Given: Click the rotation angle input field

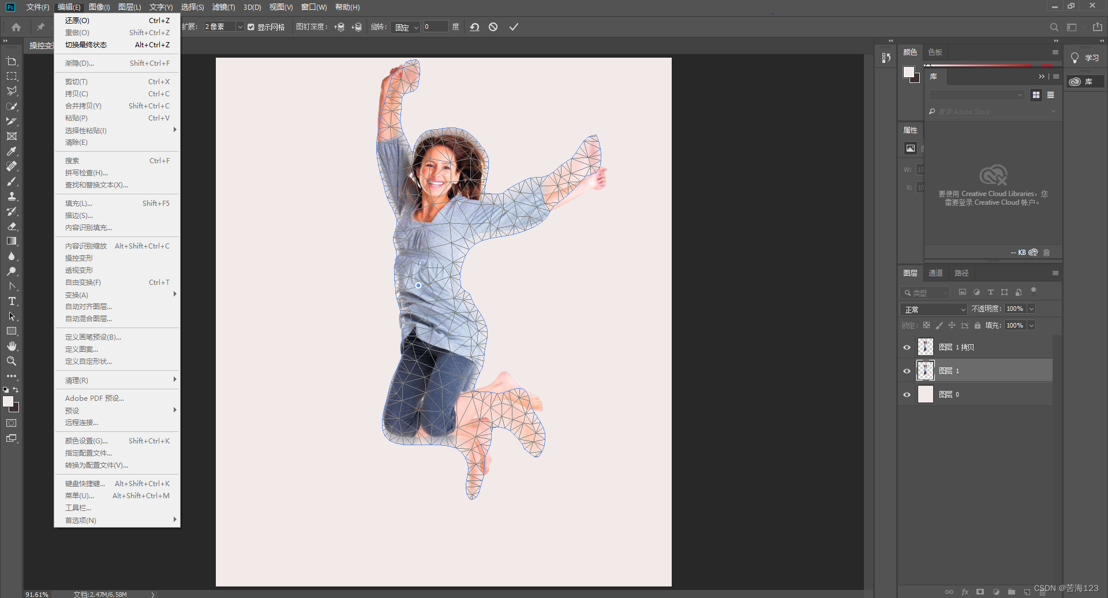Looking at the screenshot, I should pos(436,27).
